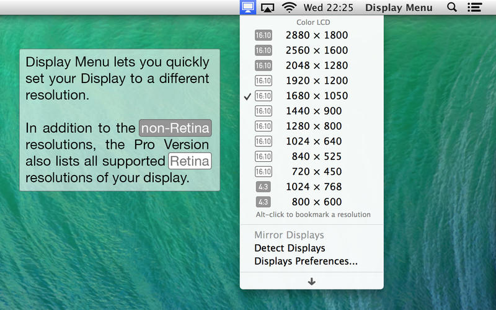Open Displays Preferences… menu entry
The image size is (496, 310).
(x=306, y=261)
